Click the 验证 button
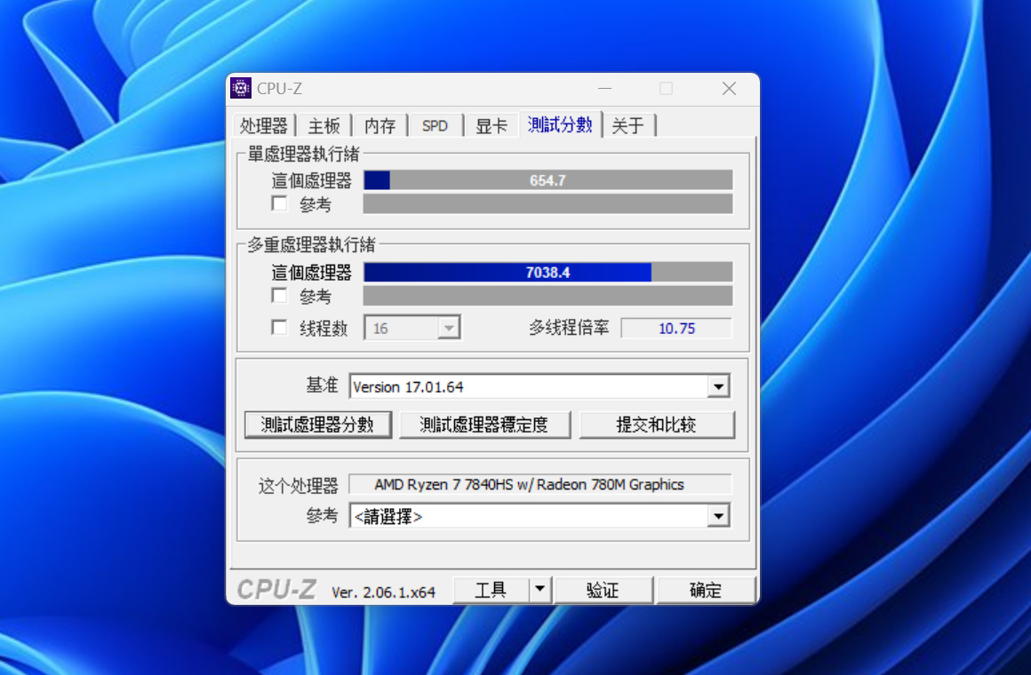Image resolution: width=1031 pixels, height=675 pixels. [603, 590]
